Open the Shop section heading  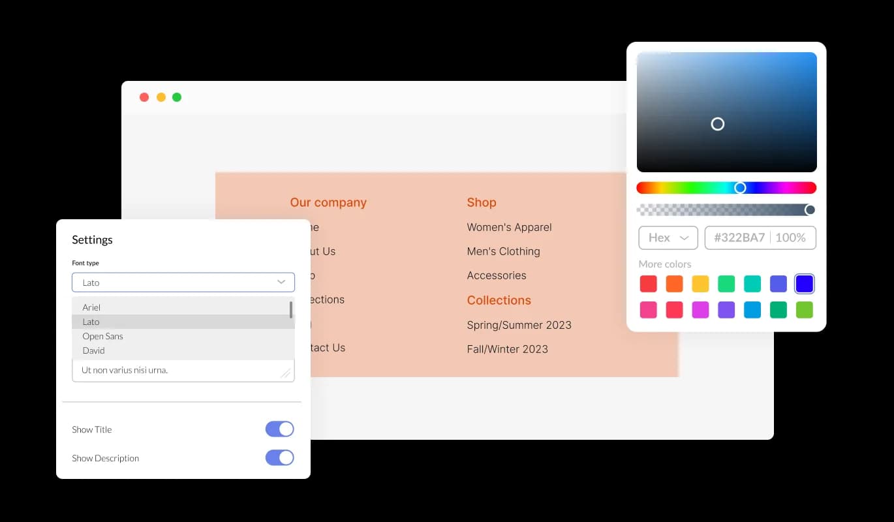coord(482,202)
